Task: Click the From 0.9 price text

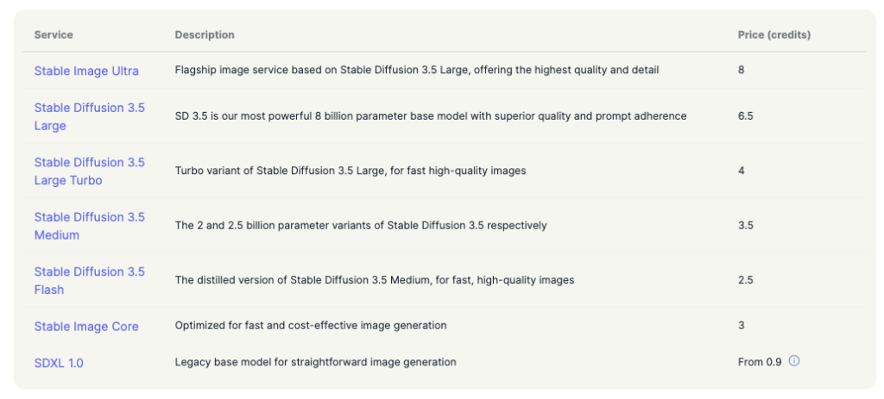Action: click(x=760, y=363)
